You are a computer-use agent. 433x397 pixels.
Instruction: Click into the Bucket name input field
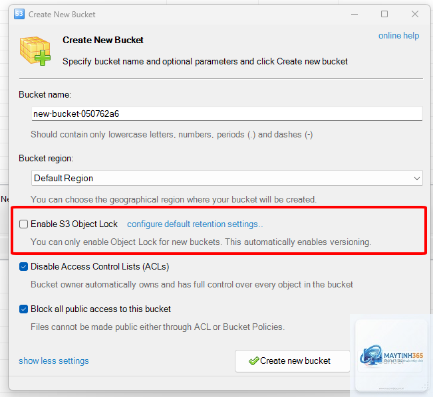[x=227, y=114]
